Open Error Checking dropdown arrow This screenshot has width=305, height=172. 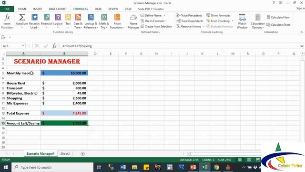(233, 21)
